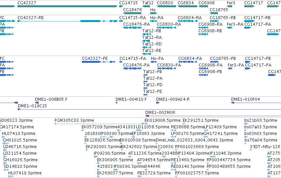Viewport: 281px width, 178px height.
Task: Open protein CG18476-PA
Action: pos(132,68)
